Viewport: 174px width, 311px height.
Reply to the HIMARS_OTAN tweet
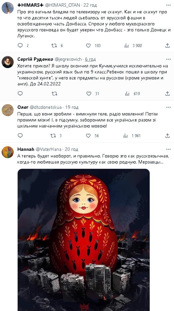pos(20,46)
